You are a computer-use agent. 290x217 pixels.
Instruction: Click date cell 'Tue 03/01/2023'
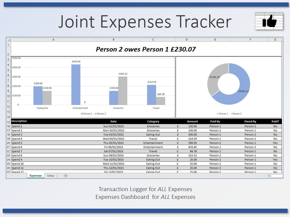coord(113,135)
